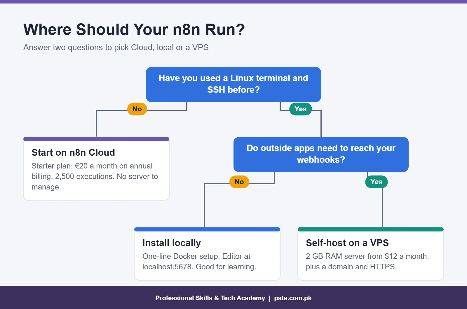This screenshot has width=467, height=309.
Task: Click the 'Yes' badge under the Linux terminal question
Action: (301, 109)
